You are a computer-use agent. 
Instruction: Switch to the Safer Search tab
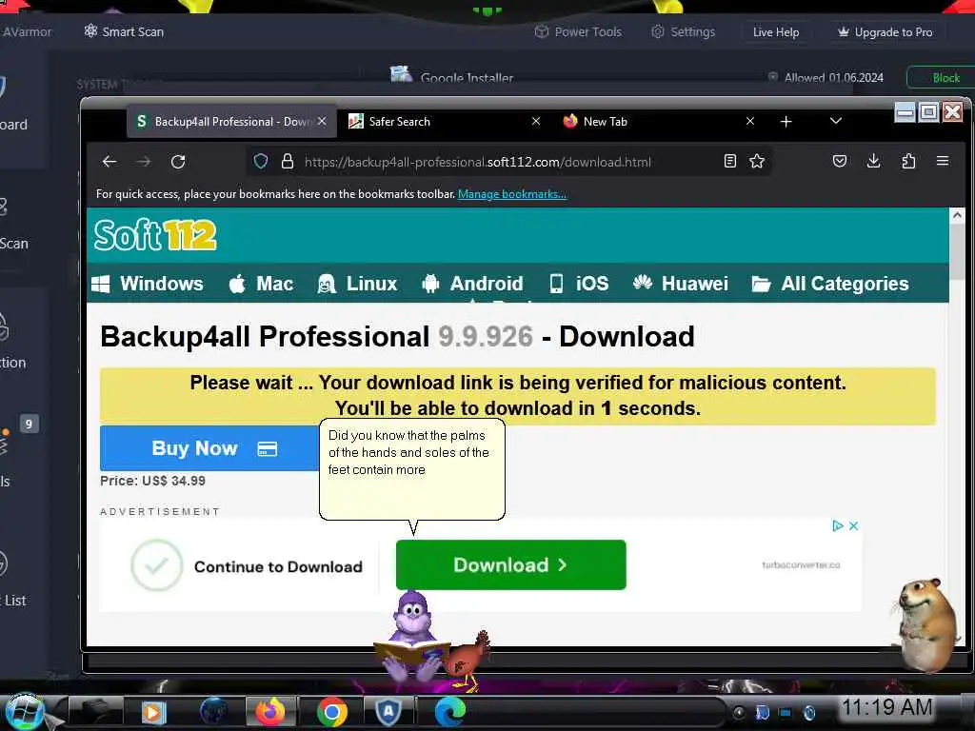[x=445, y=121]
